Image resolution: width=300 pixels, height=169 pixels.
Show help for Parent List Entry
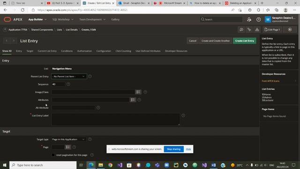(90, 76)
